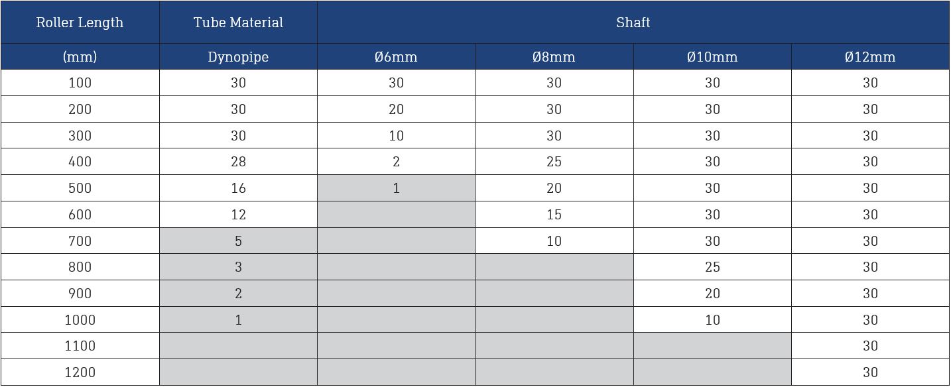Viewport: 951px width, 387px height.
Task: Click Ø6mm value 20 in 200 row
Action: tap(396, 109)
